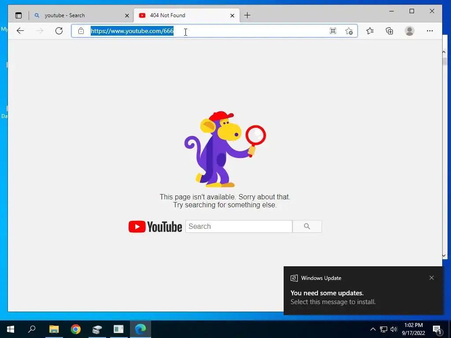View site information via lock icon

coord(81,31)
